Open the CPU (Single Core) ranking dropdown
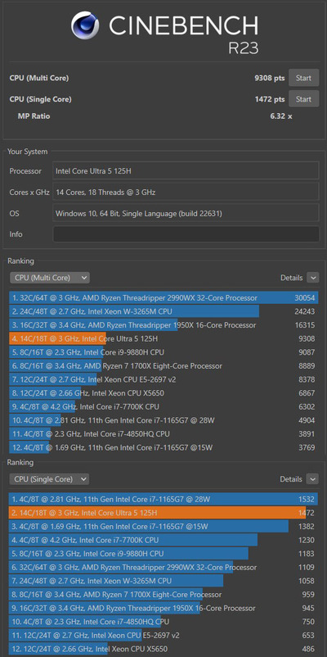This screenshot has width=327, height=657. click(49, 479)
